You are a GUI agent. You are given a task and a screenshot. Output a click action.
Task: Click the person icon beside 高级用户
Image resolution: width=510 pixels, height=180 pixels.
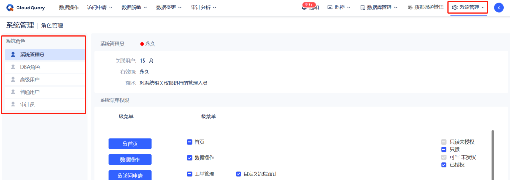(x=13, y=80)
